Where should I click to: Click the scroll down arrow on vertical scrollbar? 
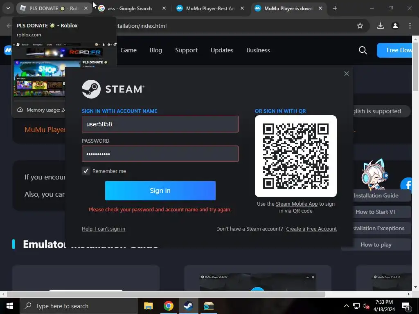pos(415,287)
